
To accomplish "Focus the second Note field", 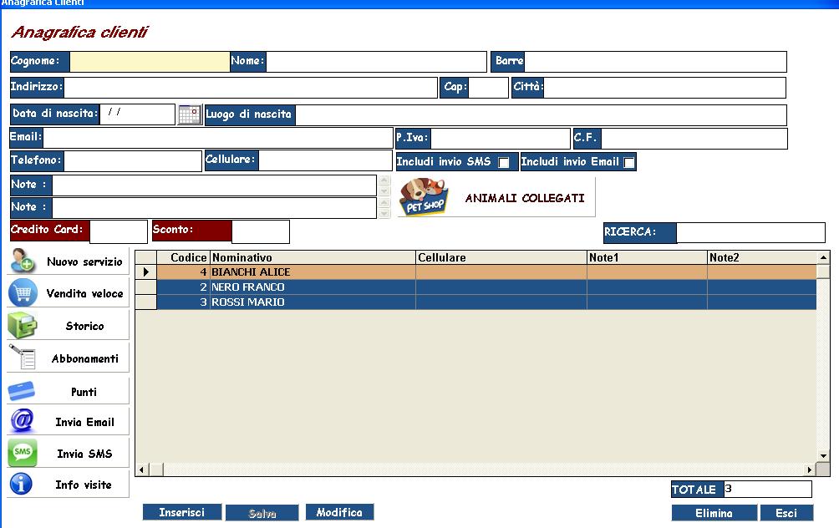I will (x=214, y=208).
